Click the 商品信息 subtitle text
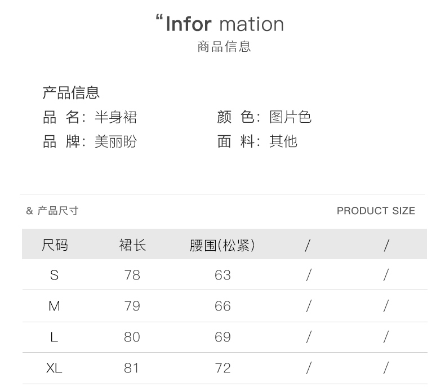 pos(224,47)
